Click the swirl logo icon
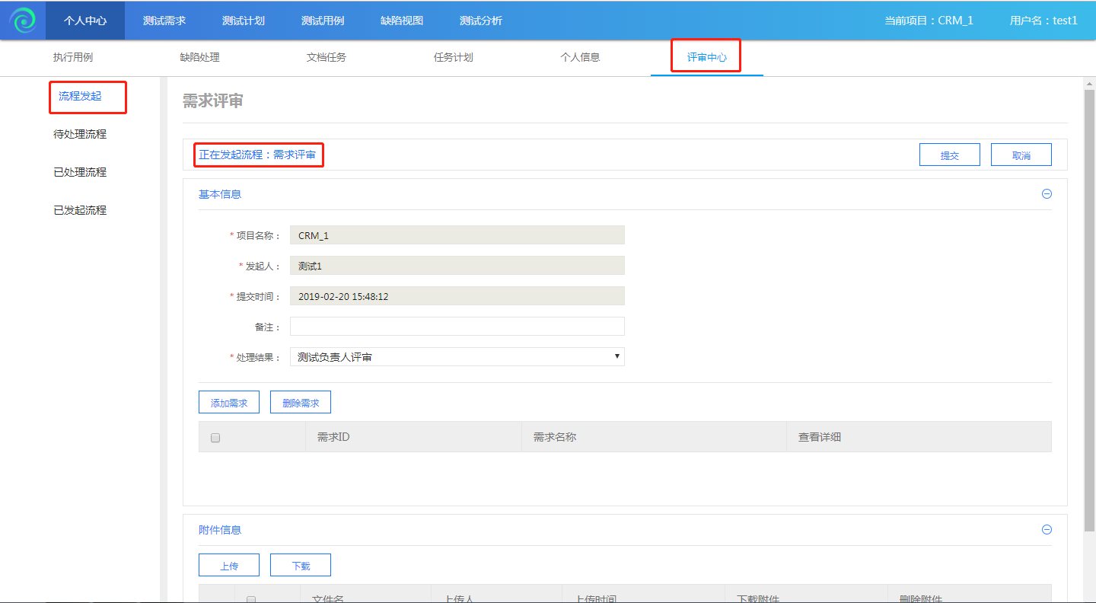 tap(23, 21)
